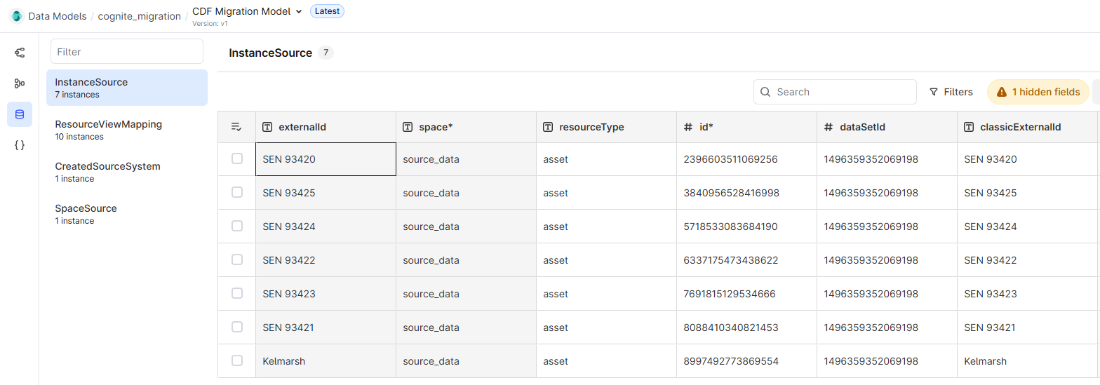The image size is (1100, 385).
Task: Check the row checkbox for SEN 93422
Action: [x=237, y=259]
